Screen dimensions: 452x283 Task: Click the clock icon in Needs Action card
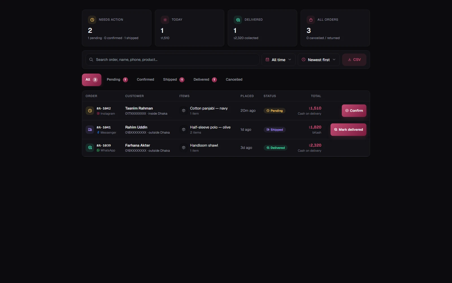pos(92,20)
